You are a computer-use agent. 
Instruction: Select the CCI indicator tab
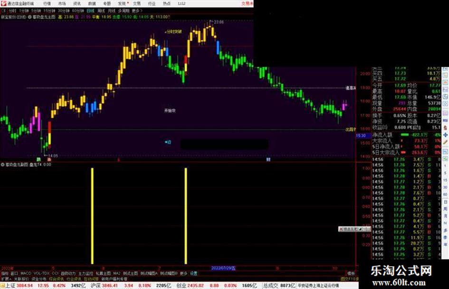(55, 274)
